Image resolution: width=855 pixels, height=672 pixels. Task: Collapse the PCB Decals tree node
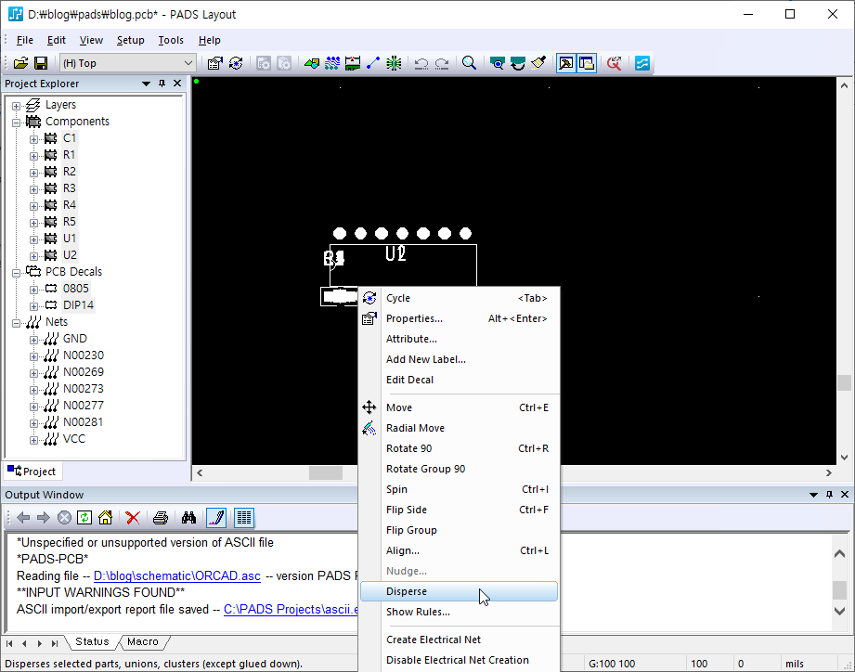point(17,273)
